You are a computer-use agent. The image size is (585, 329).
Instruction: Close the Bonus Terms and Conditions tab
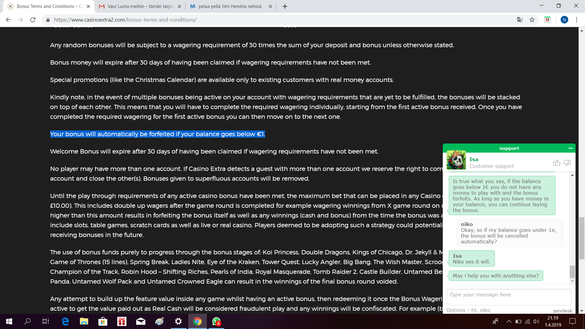click(88, 6)
